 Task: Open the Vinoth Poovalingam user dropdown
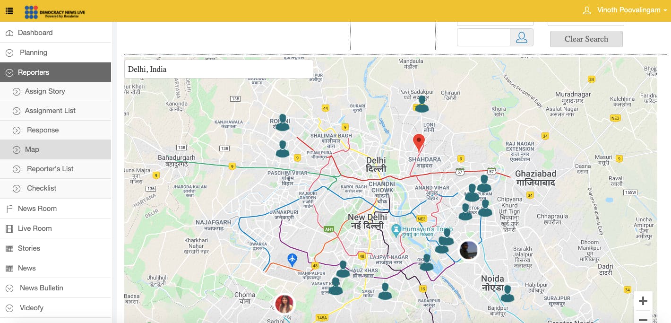pyautogui.click(x=626, y=10)
